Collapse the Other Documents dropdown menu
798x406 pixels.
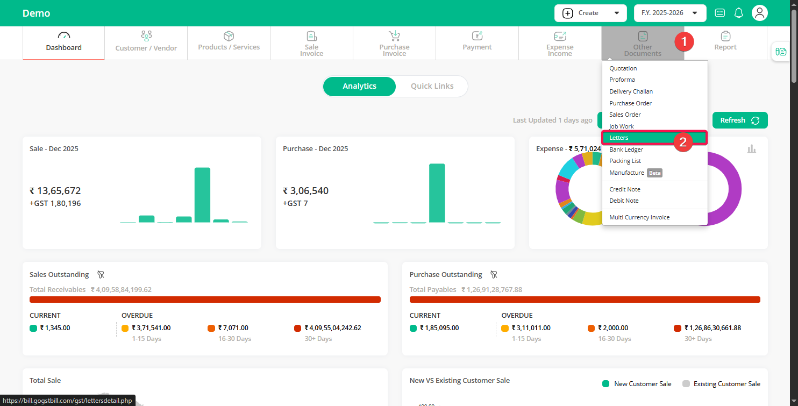[x=642, y=42]
